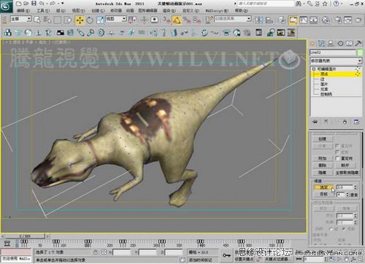
Task: Choose Rectangular Selection Region tool
Action: [x=58, y=20]
